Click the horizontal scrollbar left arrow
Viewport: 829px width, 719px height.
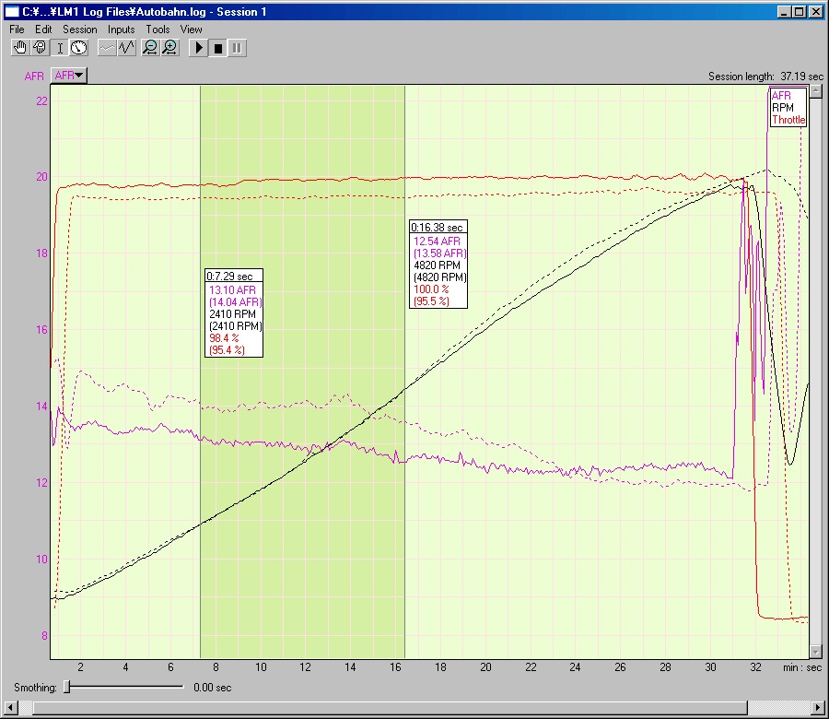(10, 708)
